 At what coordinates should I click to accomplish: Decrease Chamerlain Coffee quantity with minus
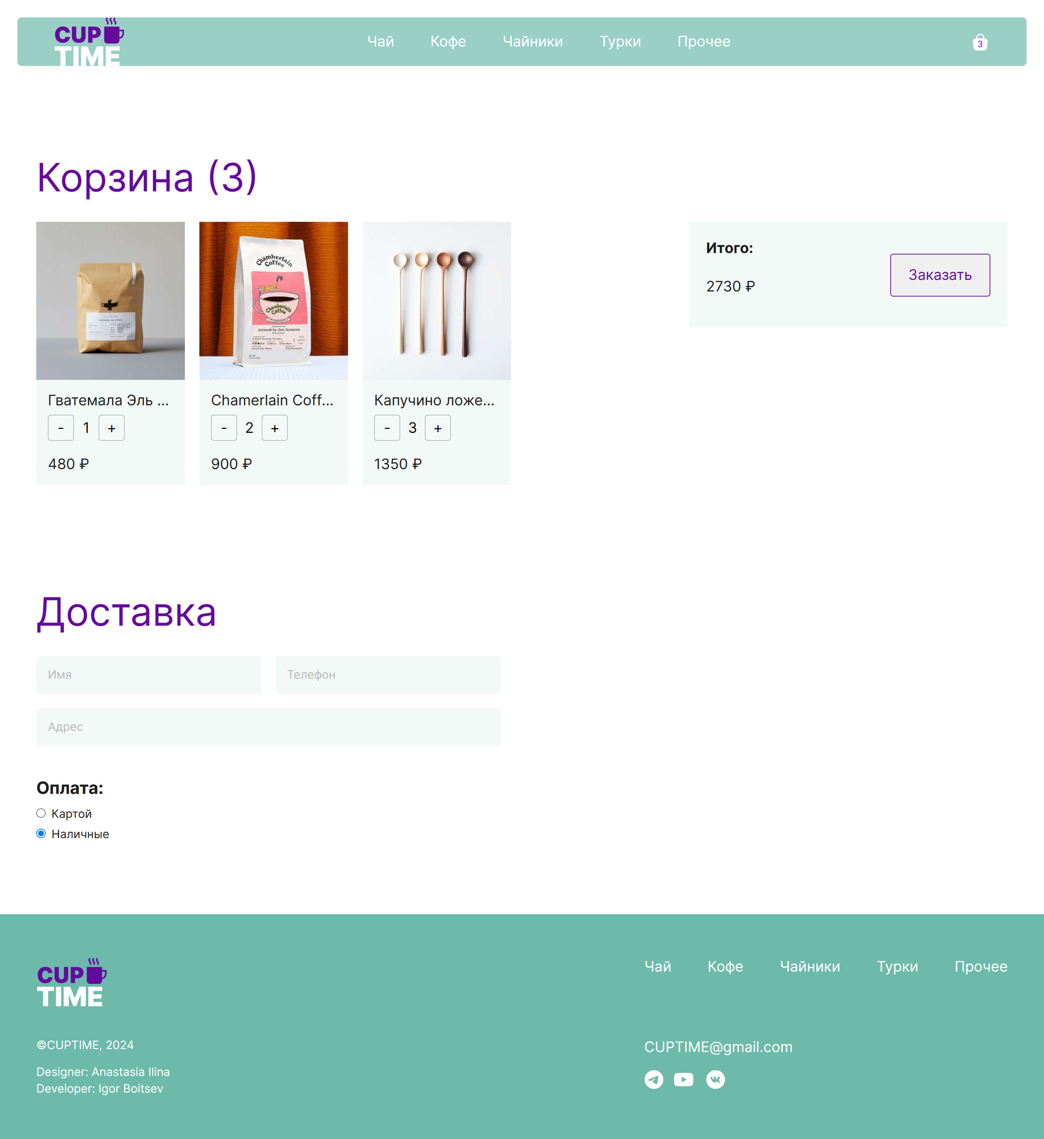224,428
